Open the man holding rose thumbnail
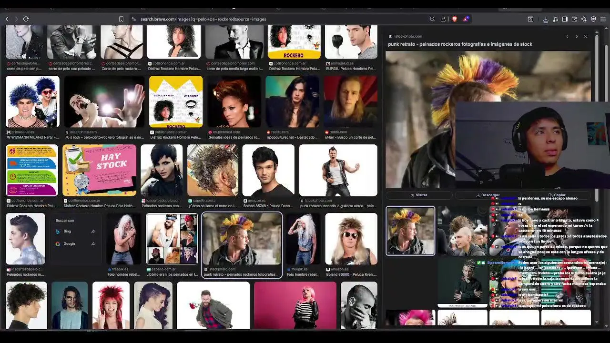610x343 pixels. pyautogui.click(x=213, y=305)
